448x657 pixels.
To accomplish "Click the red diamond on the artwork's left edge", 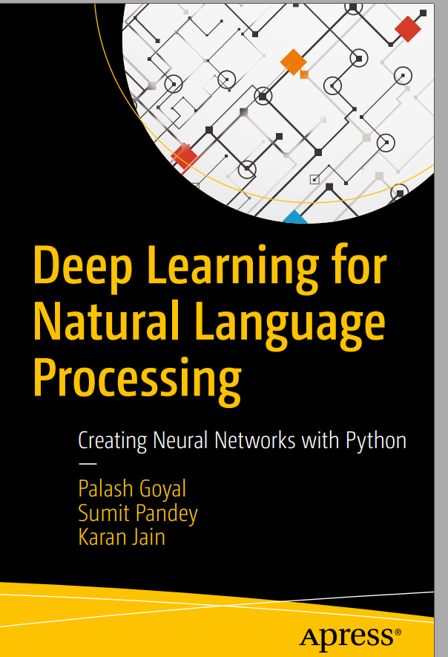I will tap(184, 157).
